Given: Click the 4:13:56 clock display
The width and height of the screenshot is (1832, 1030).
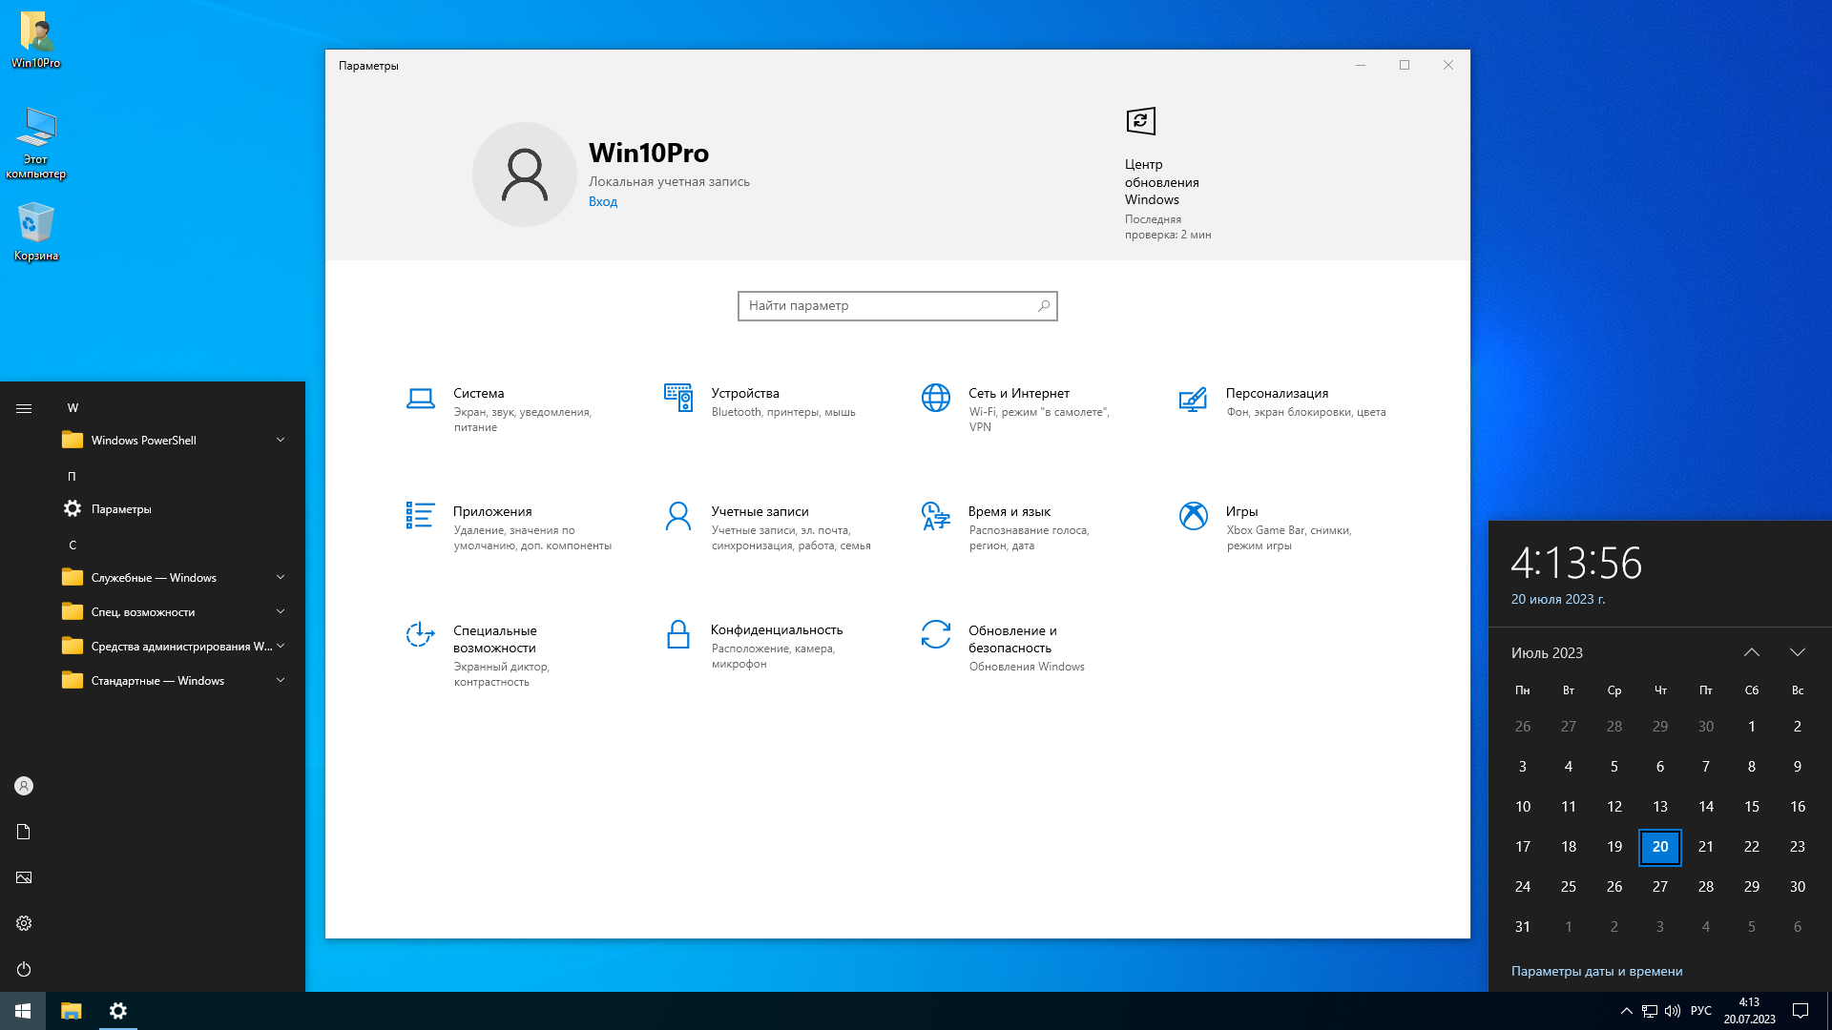Looking at the screenshot, I should click(1576, 563).
